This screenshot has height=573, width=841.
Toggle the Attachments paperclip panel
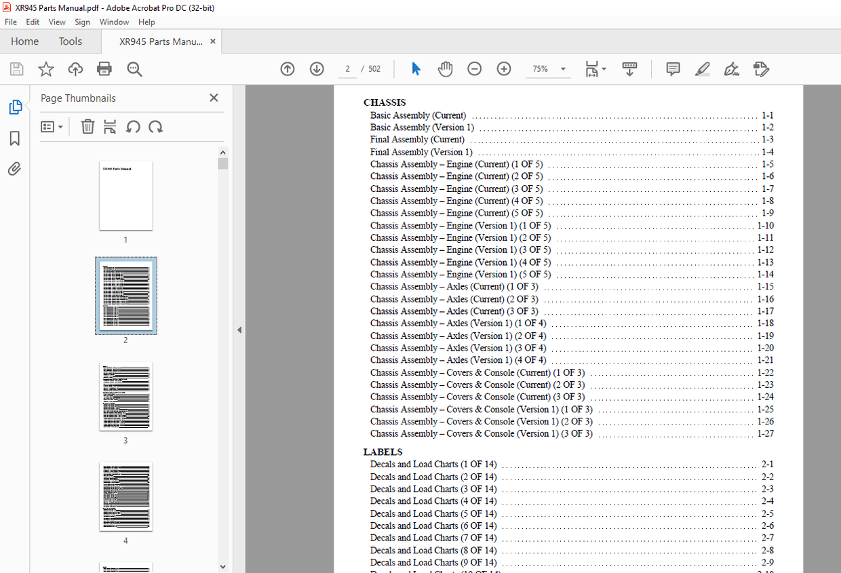click(x=14, y=169)
